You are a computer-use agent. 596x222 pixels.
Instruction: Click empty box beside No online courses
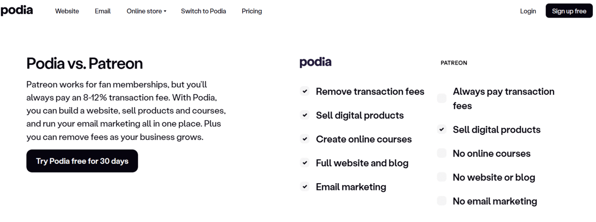pyautogui.click(x=442, y=153)
